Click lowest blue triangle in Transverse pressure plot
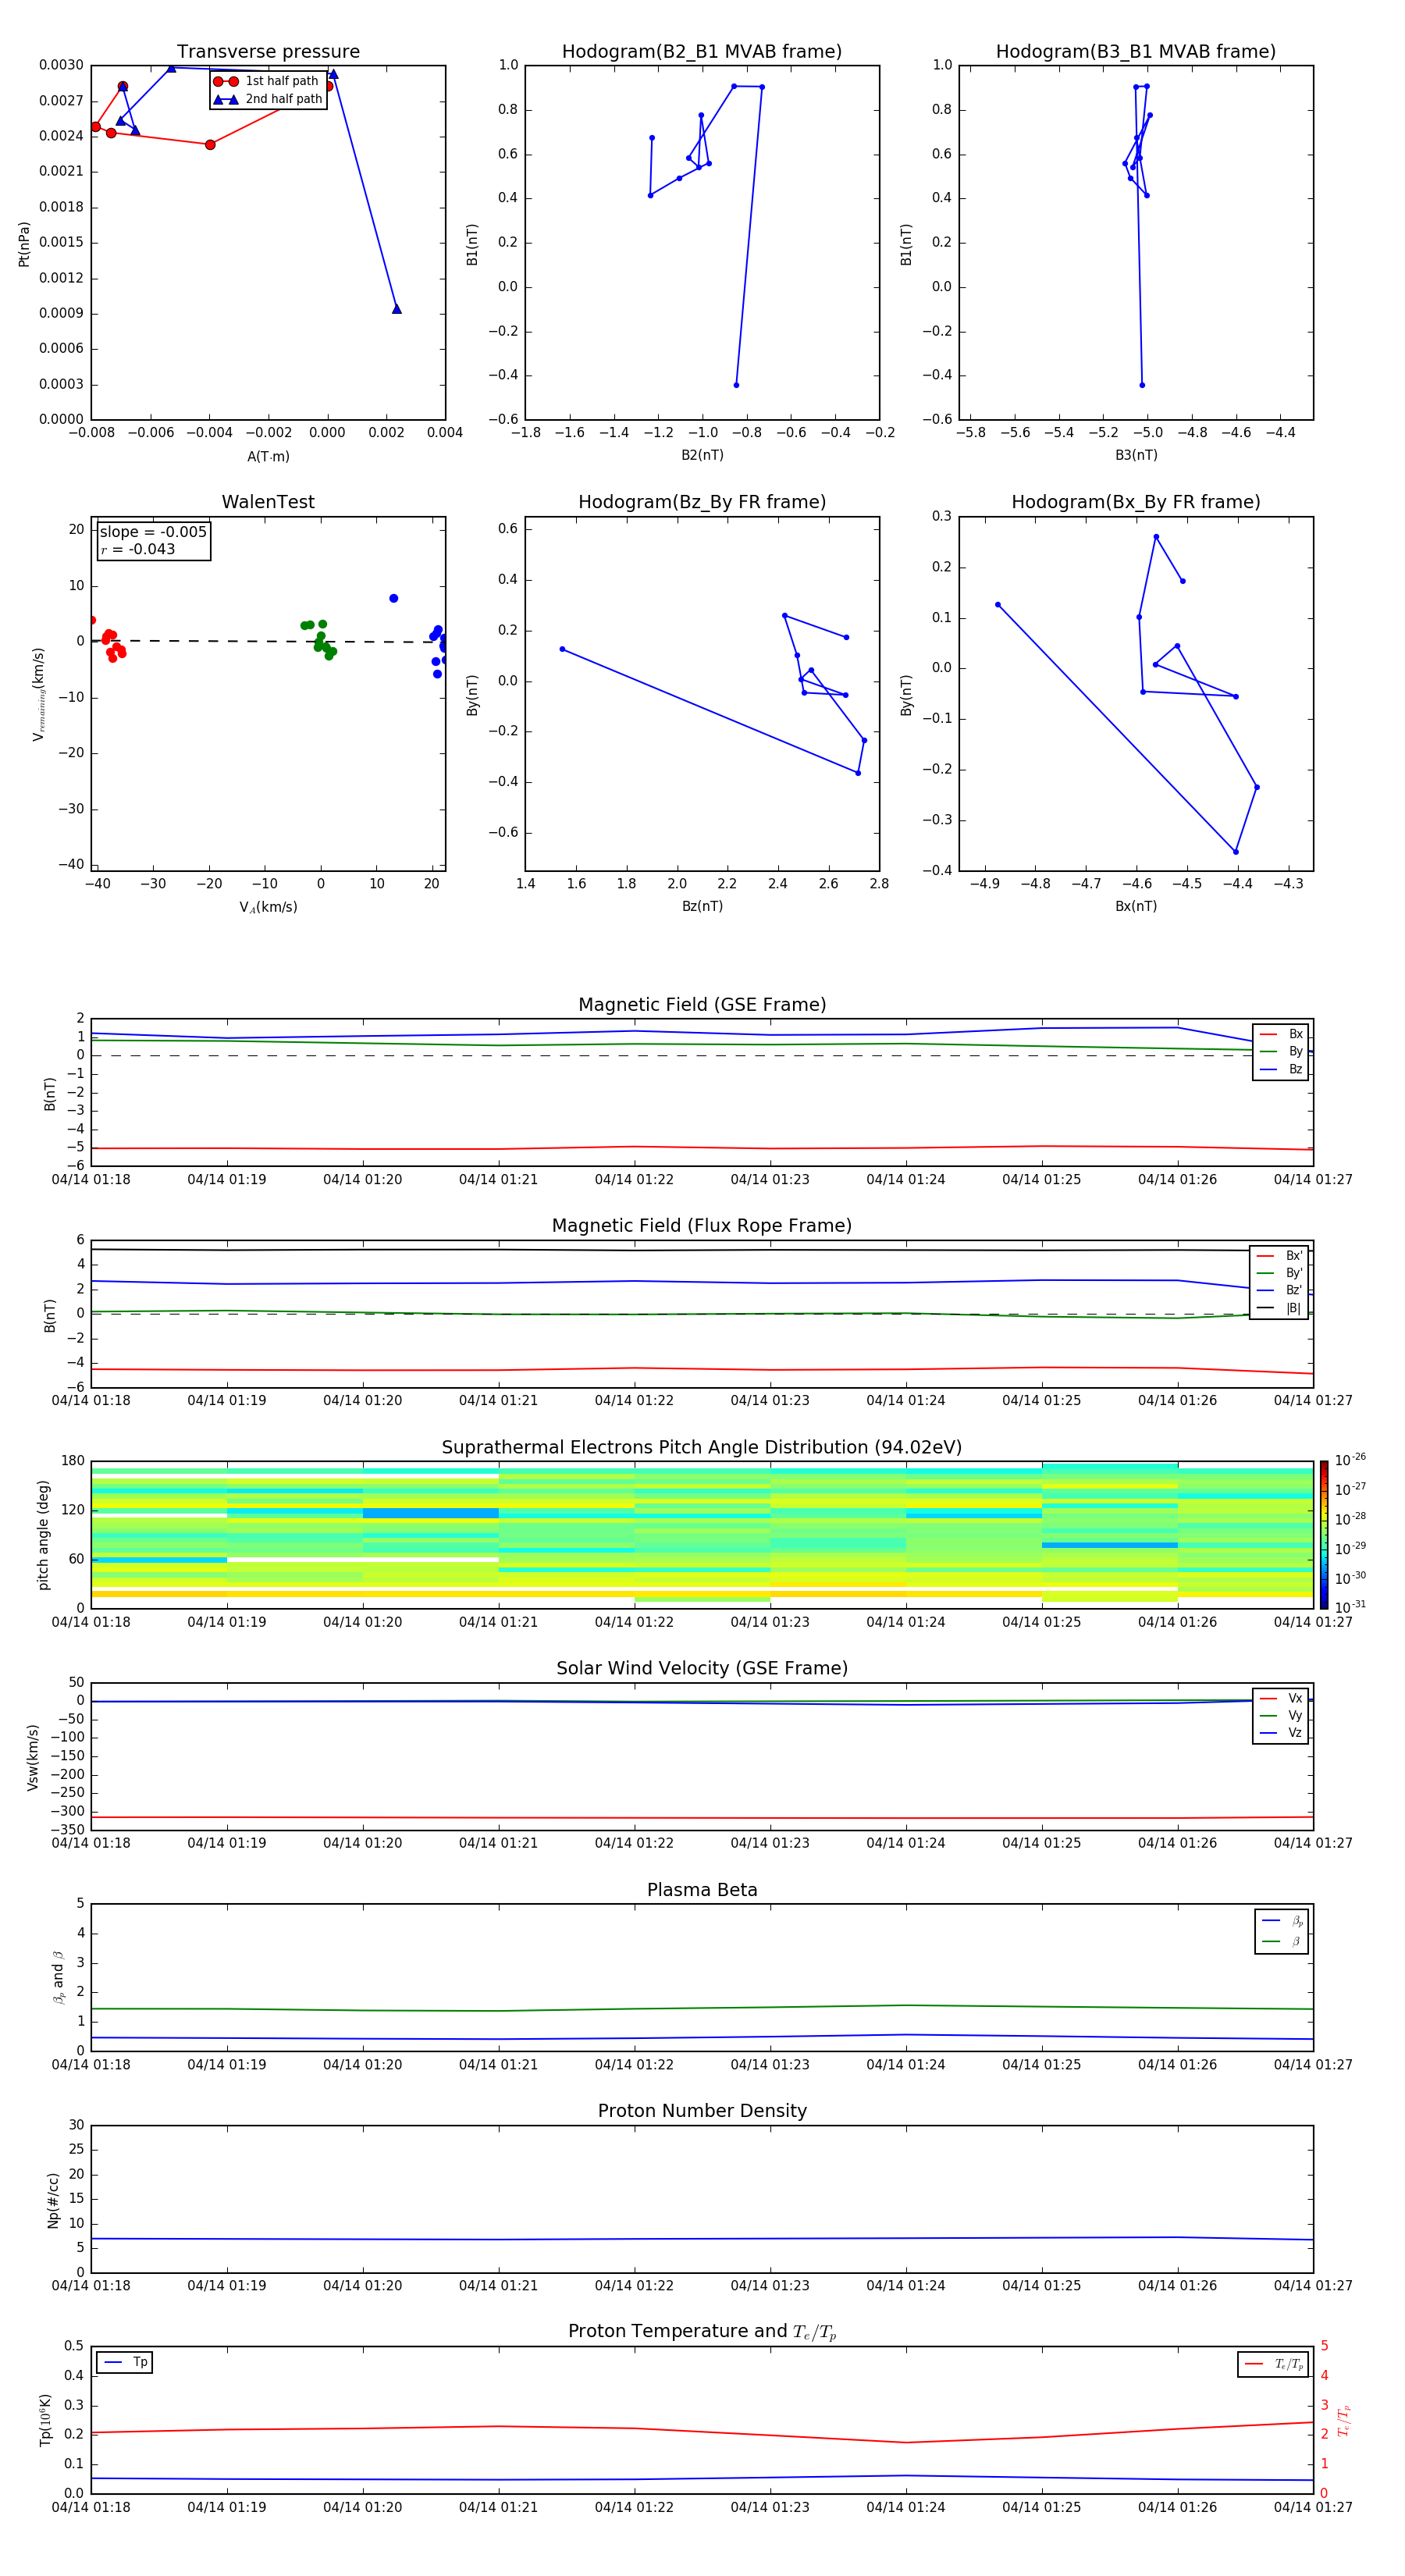This screenshot has width=1405, height=2576. point(397,309)
